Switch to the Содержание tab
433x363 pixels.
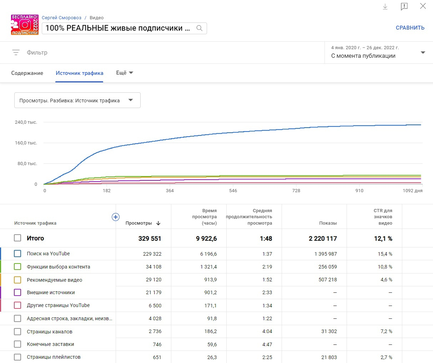coord(27,73)
